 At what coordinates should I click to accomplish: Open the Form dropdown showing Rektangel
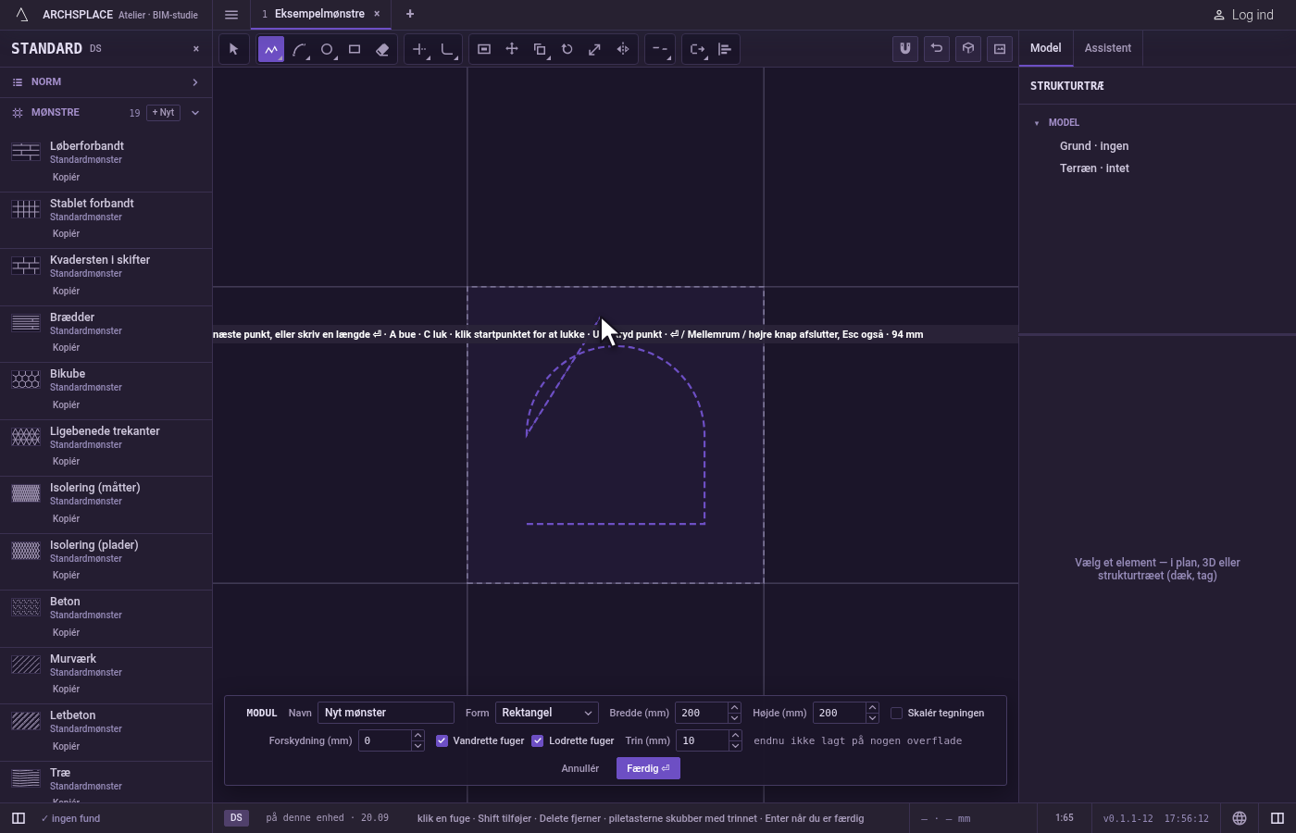pyautogui.click(x=547, y=713)
